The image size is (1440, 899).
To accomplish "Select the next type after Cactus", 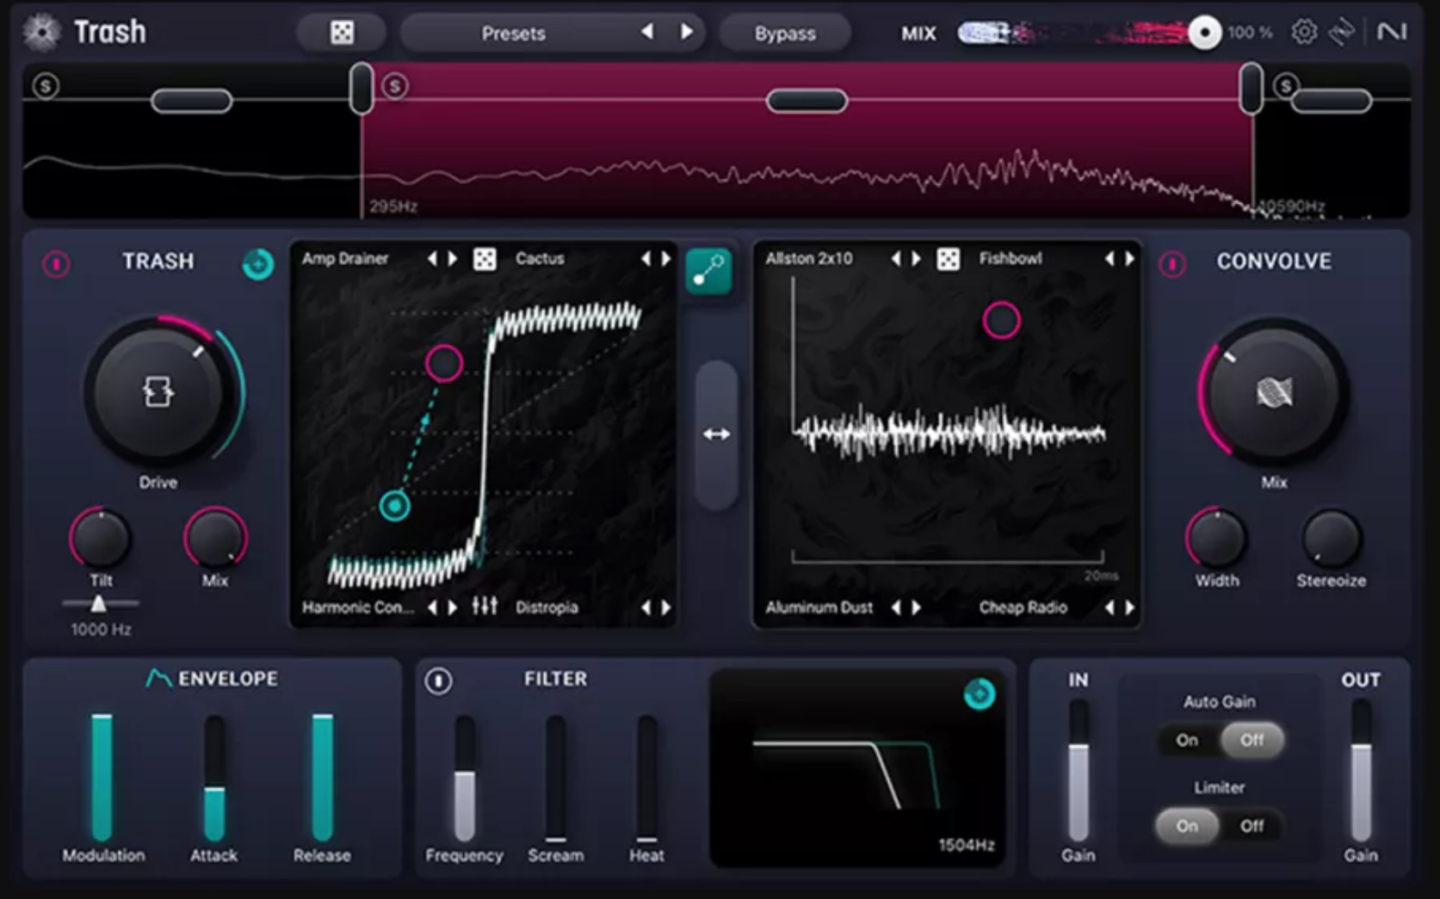I will (665, 259).
